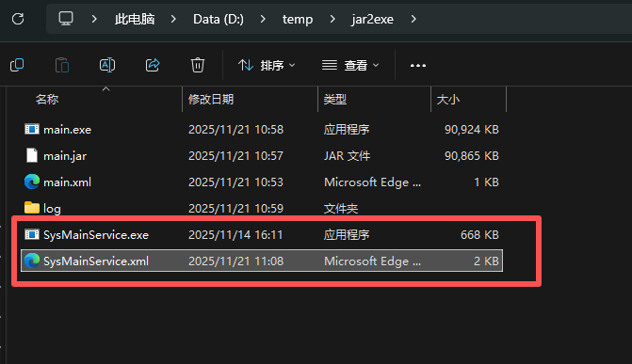Navigate to temp folder in breadcrumb
Image resolution: width=632 pixels, height=364 pixels.
point(298,20)
